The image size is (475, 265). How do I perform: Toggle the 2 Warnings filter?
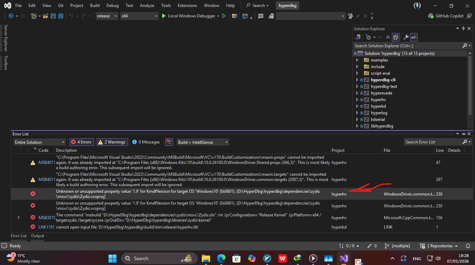112,142
